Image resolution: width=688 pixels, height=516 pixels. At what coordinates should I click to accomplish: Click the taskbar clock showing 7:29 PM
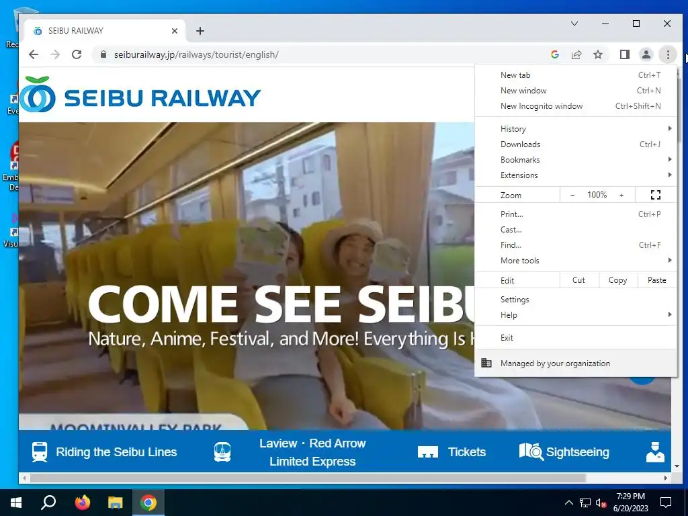click(630, 503)
